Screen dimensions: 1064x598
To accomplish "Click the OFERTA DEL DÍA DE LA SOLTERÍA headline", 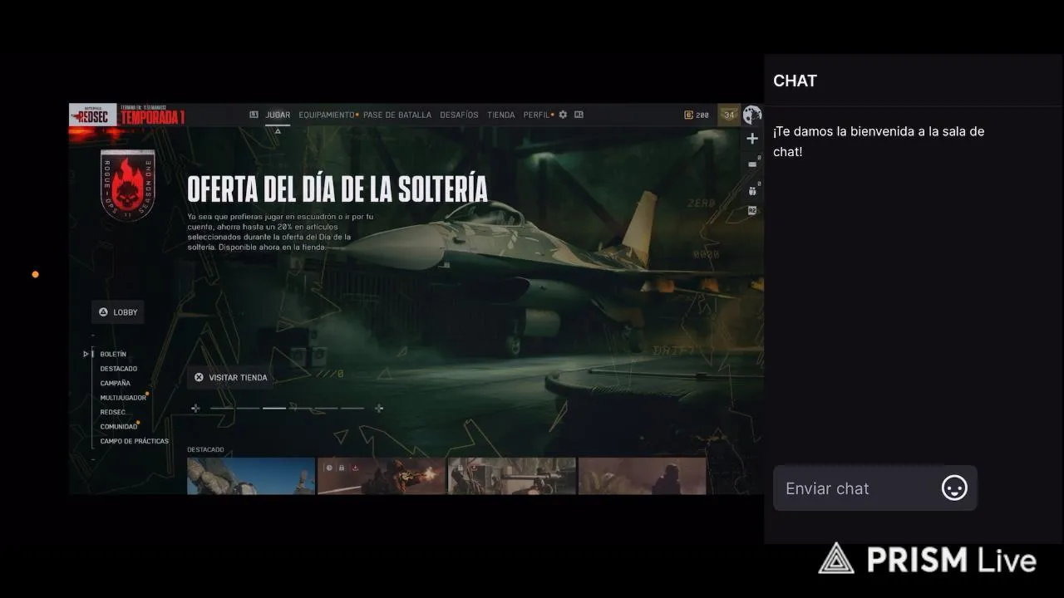I will (x=337, y=189).
